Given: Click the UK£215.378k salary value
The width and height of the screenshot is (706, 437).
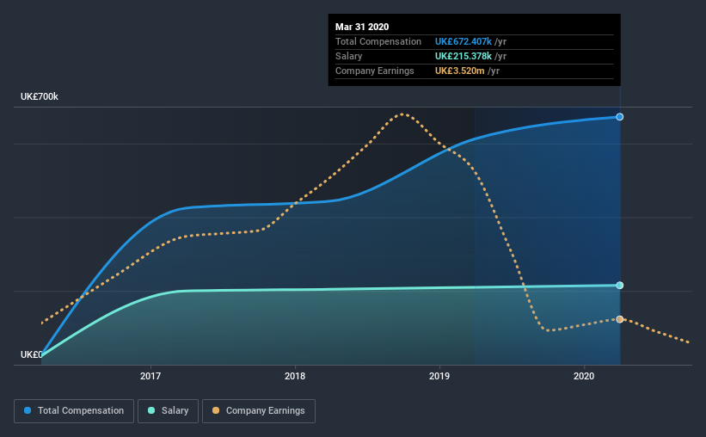Looking at the screenshot, I should coord(464,56).
